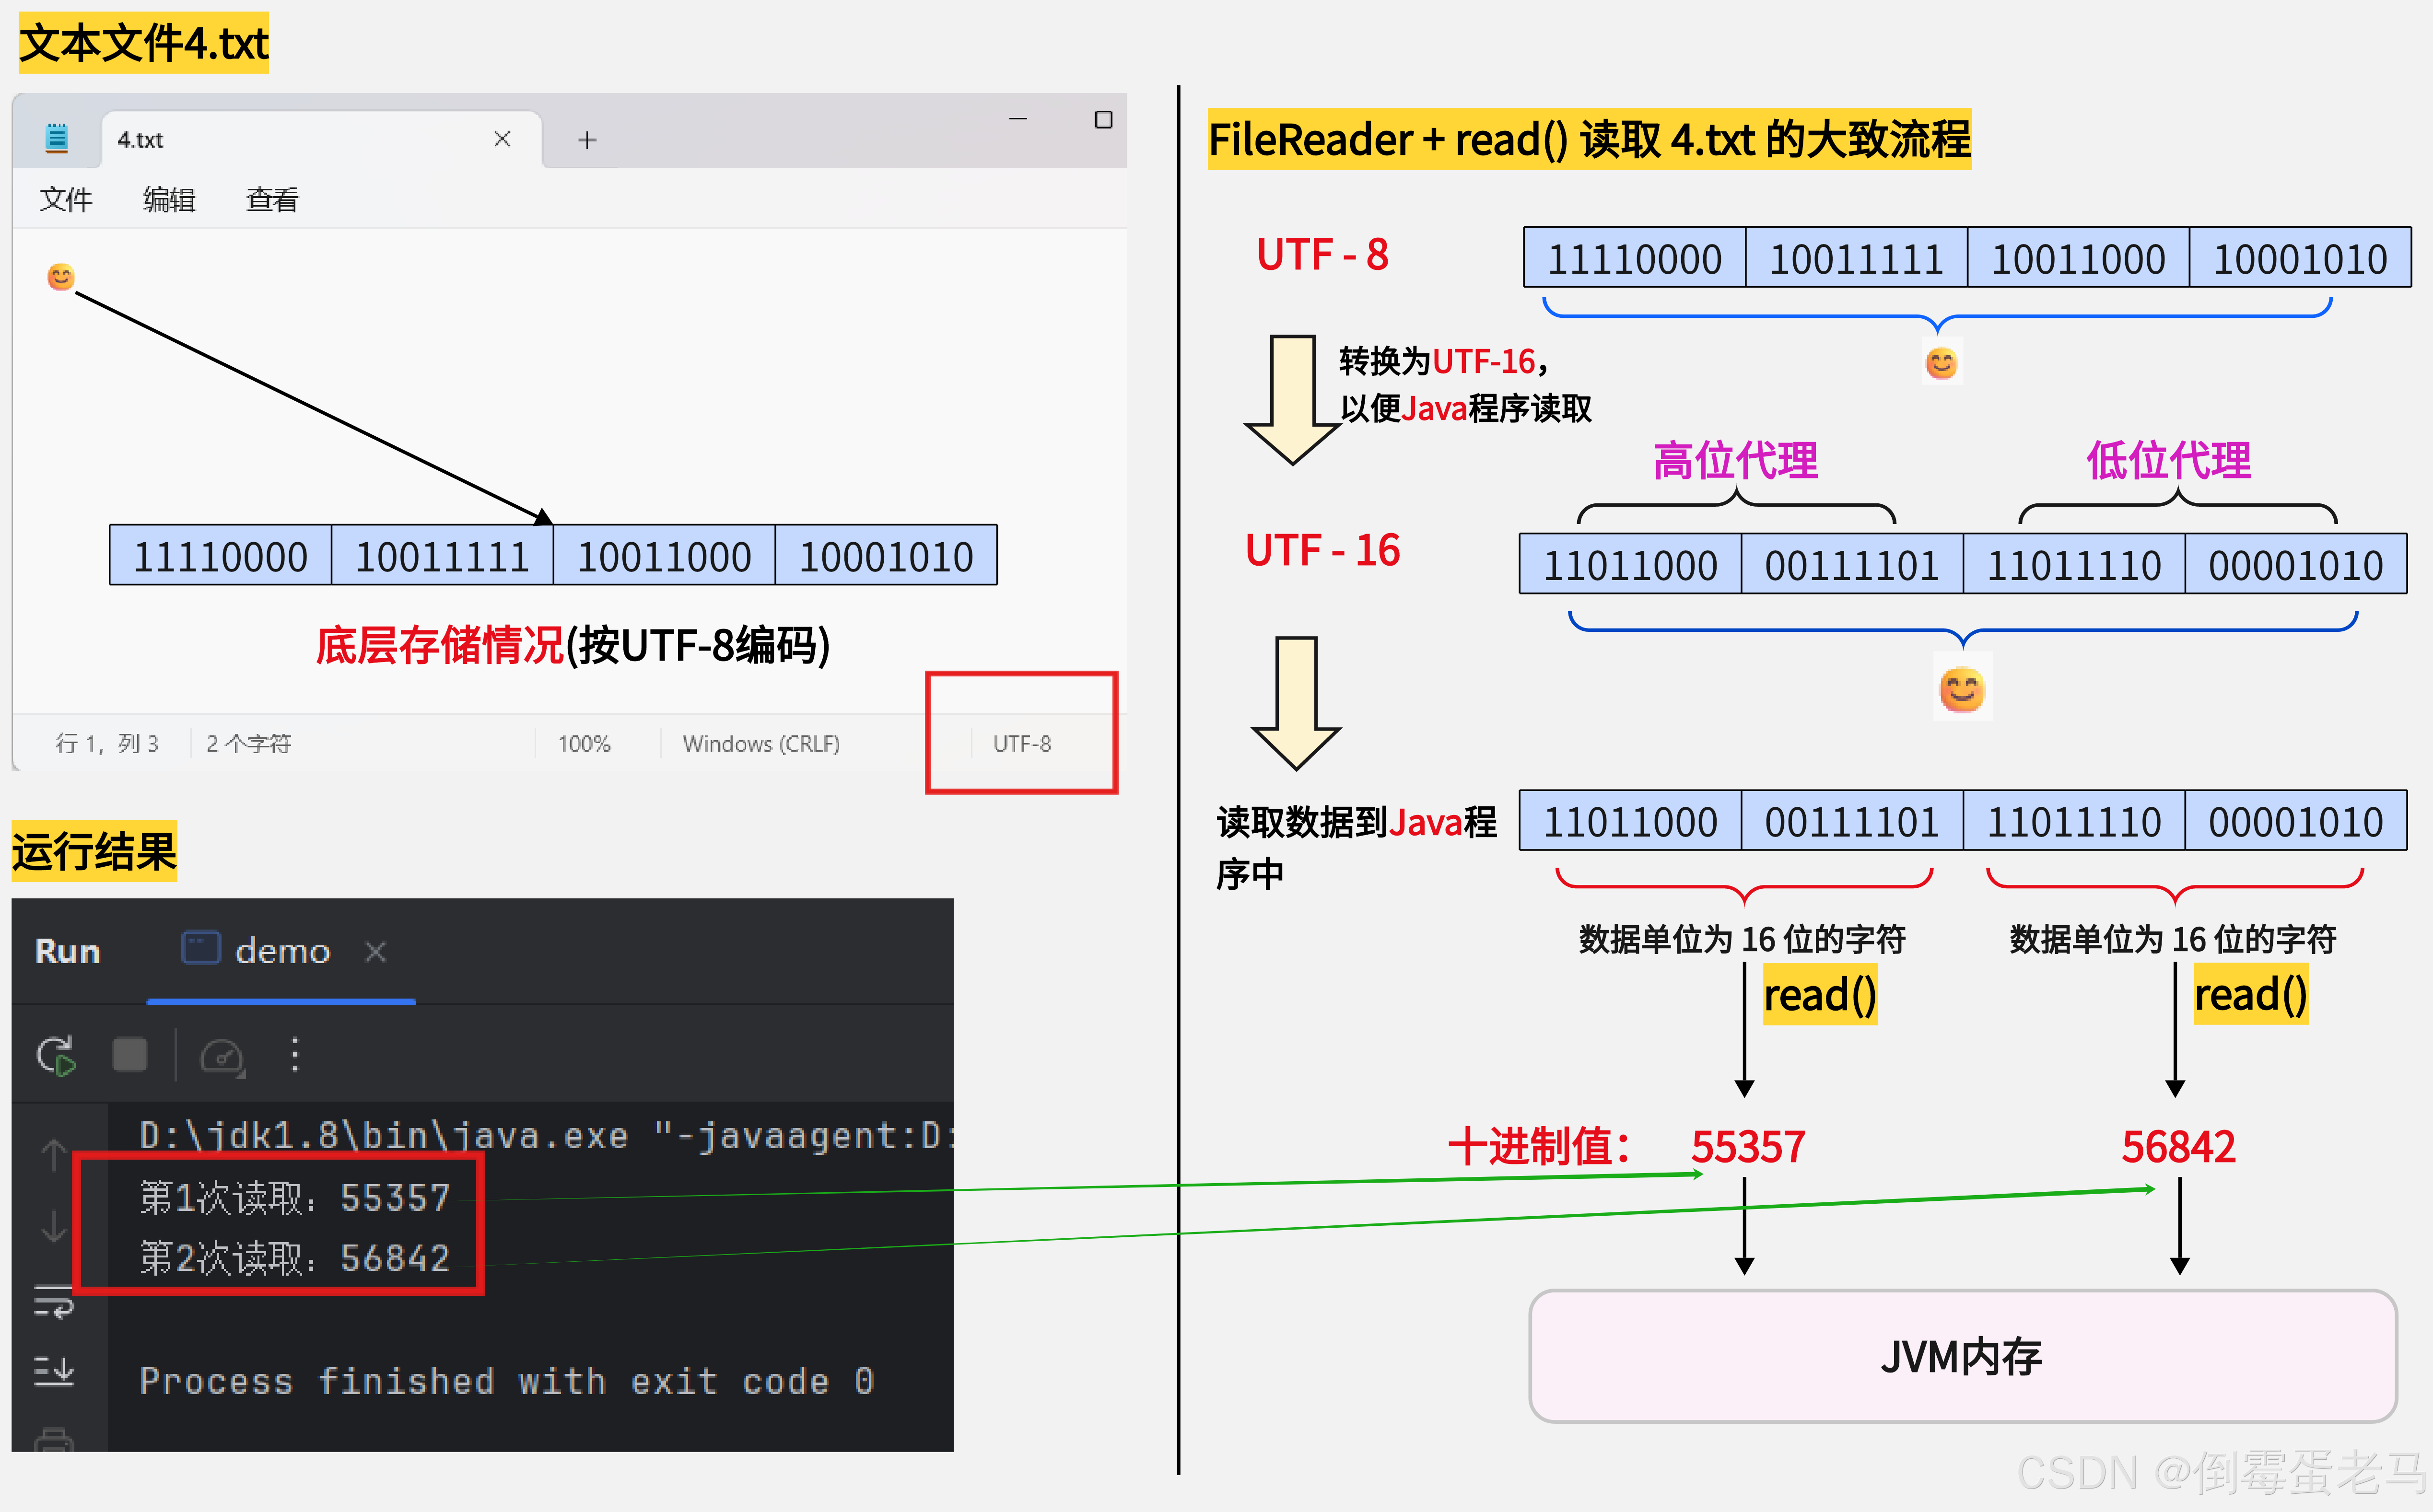
Task: Click the UTF-8 encoding status indicator
Action: [1021, 744]
